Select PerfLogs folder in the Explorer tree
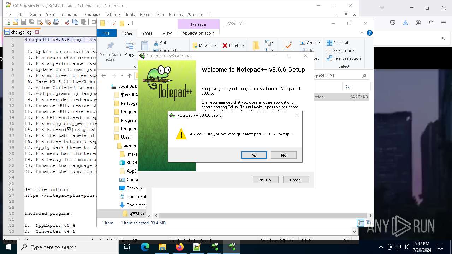Screen dimensions: 452x254 (x=126, y=103)
